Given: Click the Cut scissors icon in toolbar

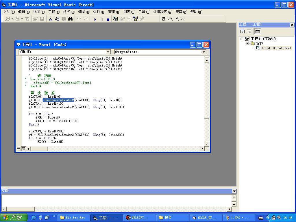Looking at the screenshot, I should [x=50, y=19].
